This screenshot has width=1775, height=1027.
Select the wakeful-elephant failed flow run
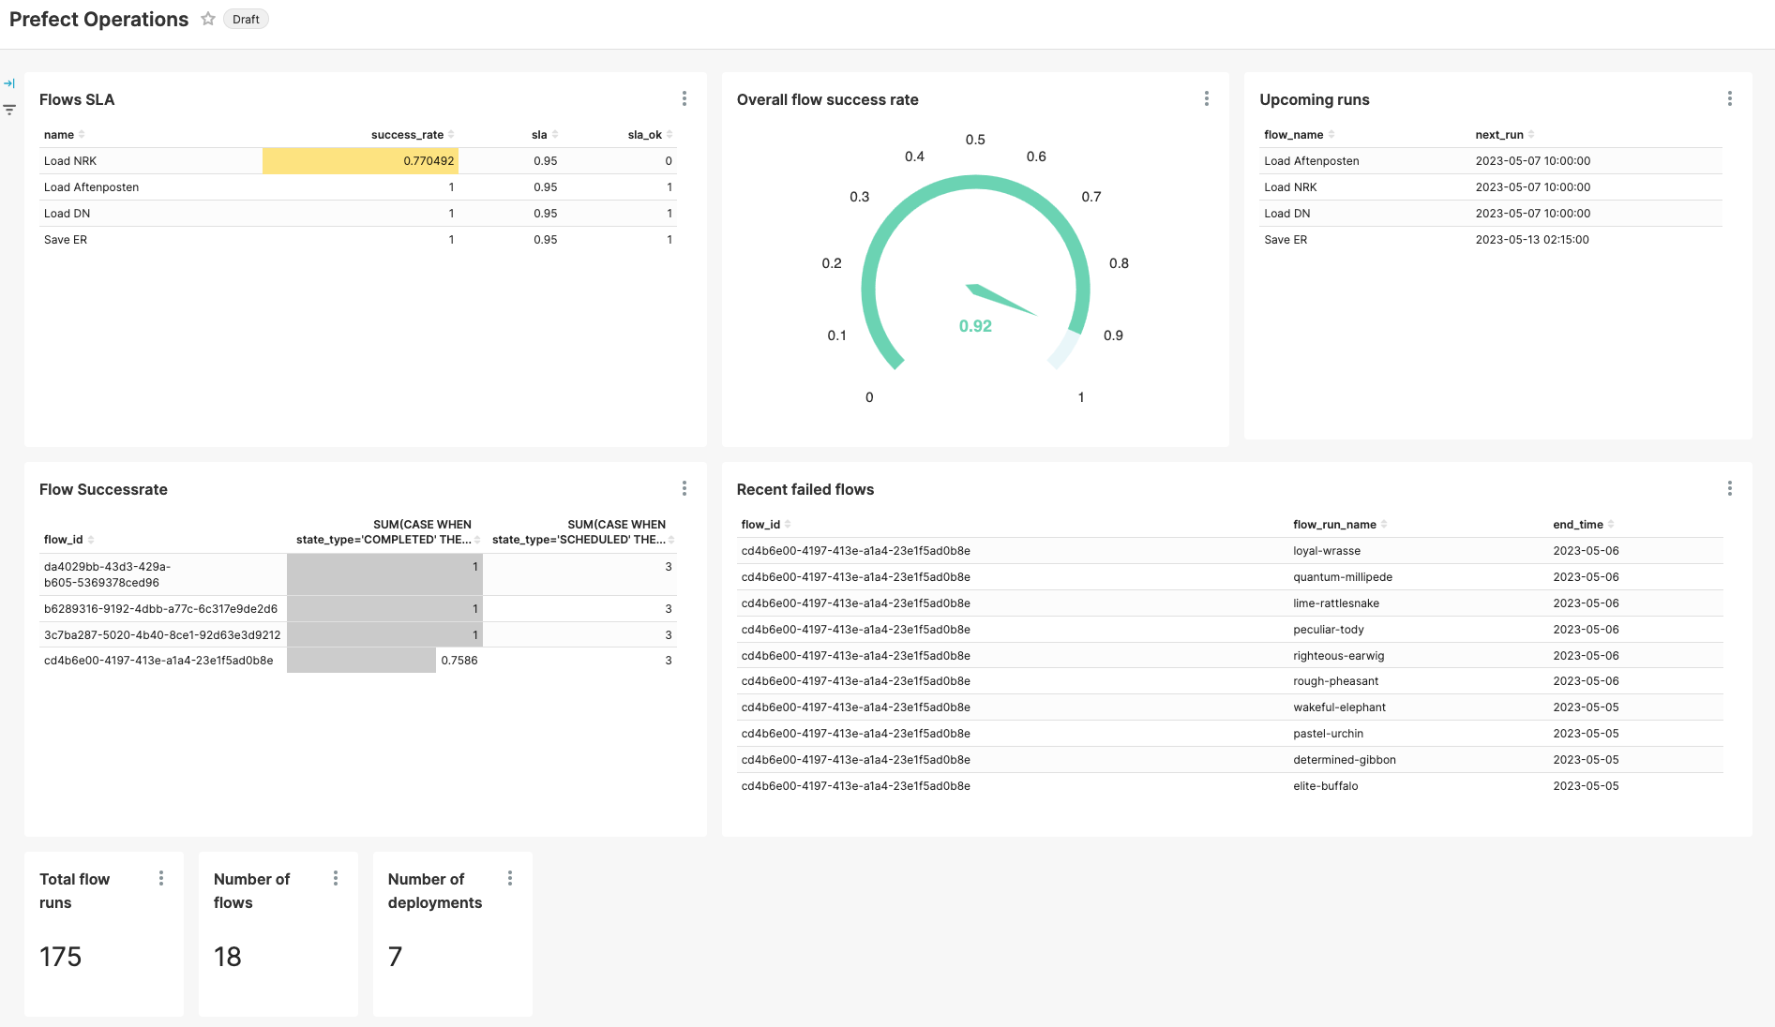pyautogui.click(x=1339, y=707)
